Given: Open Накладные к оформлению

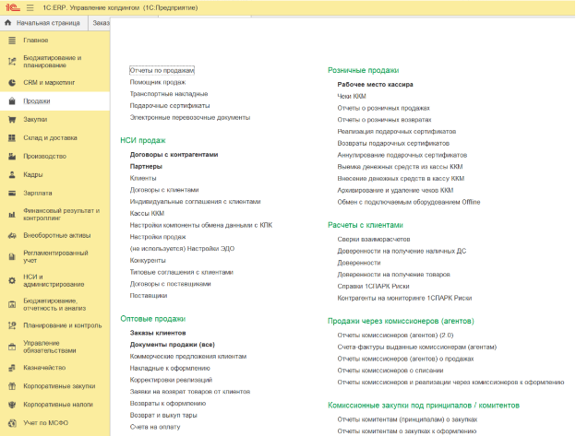Looking at the screenshot, I should click(170, 368).
